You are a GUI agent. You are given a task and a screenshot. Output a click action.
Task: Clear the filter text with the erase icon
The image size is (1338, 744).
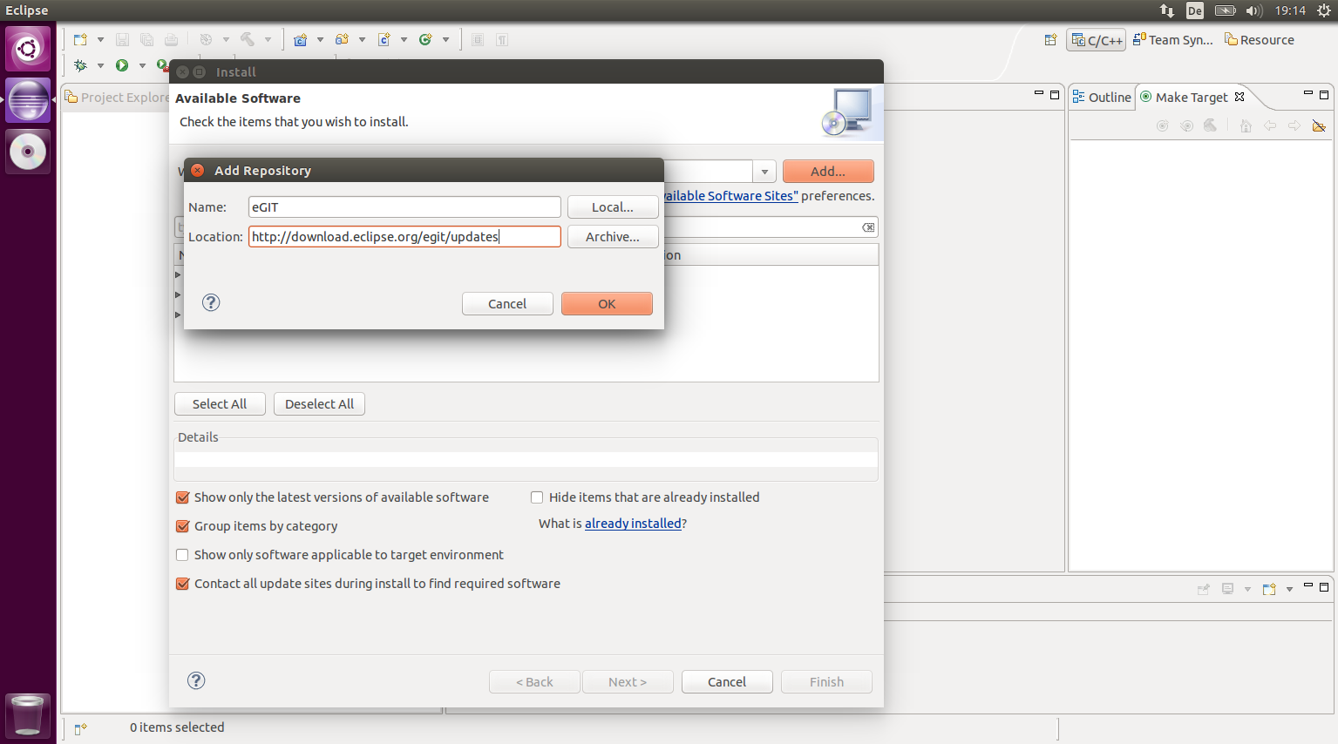coord(868,227)
